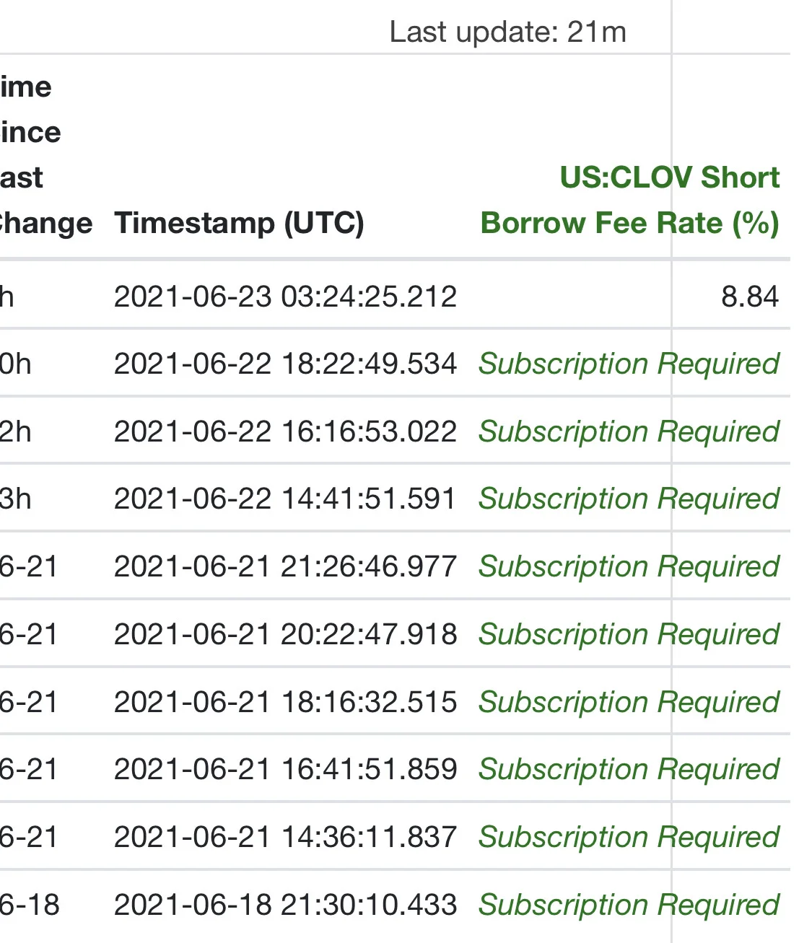The image size is (812, 943).
Task: Click the Last update: 21m text
Action: (x=507, y=32)
